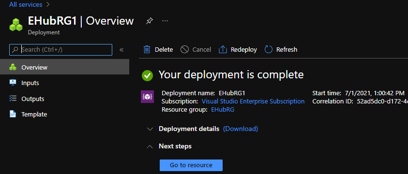Pin the EHubRG1 deployment blade
The width and height of the screenshot is (408, 174).
pyautogui.click(x=149, y=21)
